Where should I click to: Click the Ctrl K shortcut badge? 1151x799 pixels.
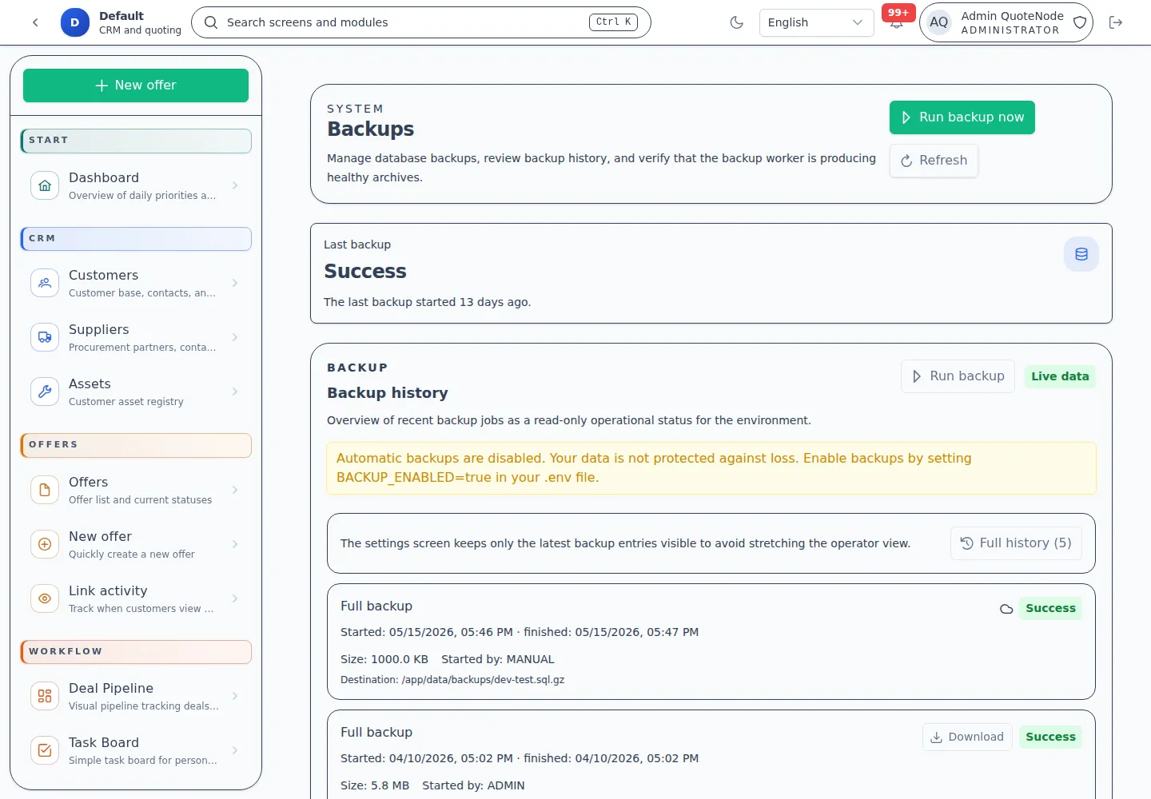(x=613, y=22)
